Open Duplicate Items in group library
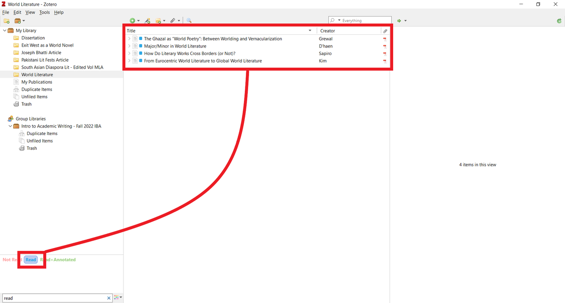Viewport: 565px width, 303px height. pyautogui.click(x=42, y=134)
